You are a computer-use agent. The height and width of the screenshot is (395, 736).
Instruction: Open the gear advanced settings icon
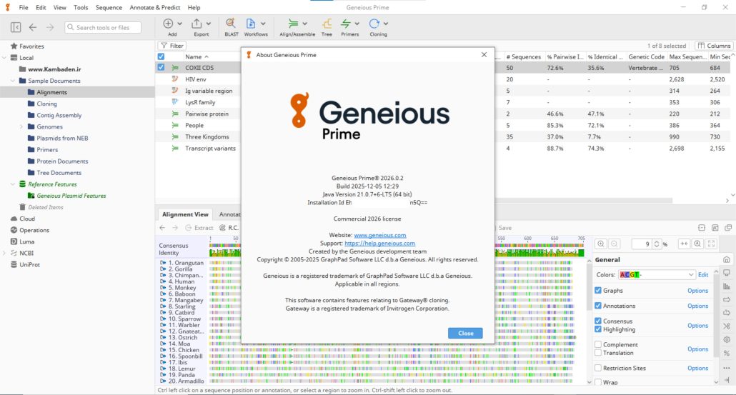pyautogui.click(x=727, y=340)
